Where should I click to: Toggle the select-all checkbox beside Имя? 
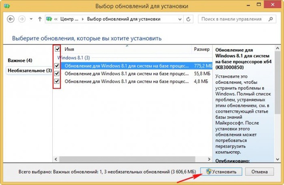(58, 49)
